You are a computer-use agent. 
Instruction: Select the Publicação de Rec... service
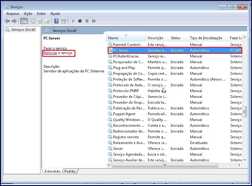(x=174, y=108)
